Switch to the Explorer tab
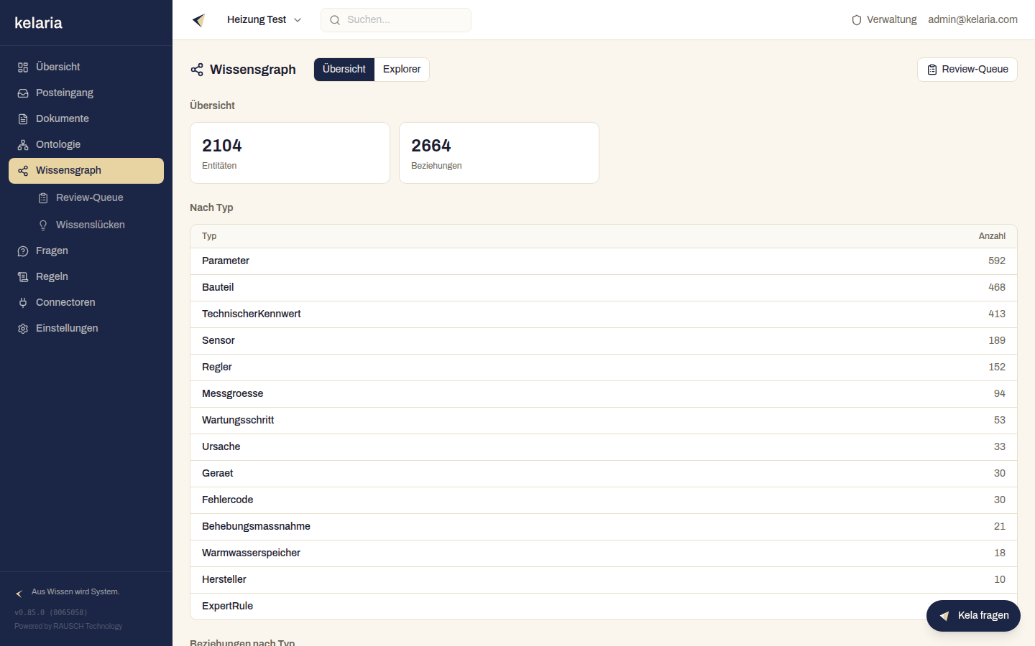The width and height of the screenshot is (1035, 646). point(402,70)
